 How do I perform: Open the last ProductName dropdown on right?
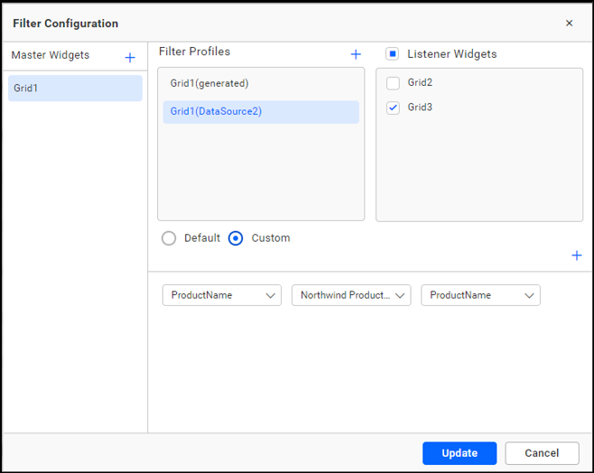(480, 295)
